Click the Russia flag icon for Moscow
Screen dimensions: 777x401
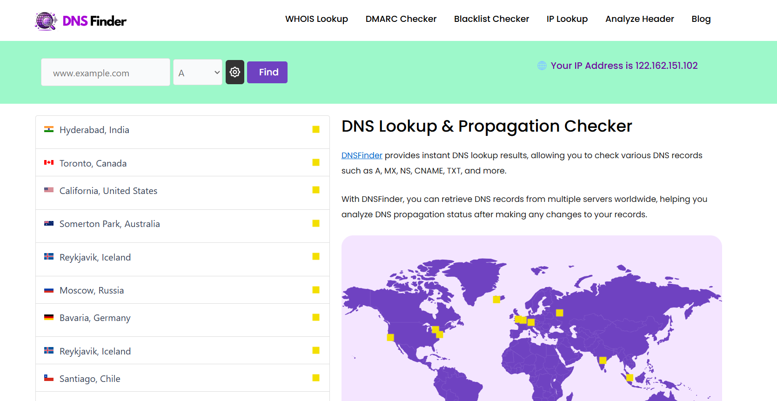point(49,290)
